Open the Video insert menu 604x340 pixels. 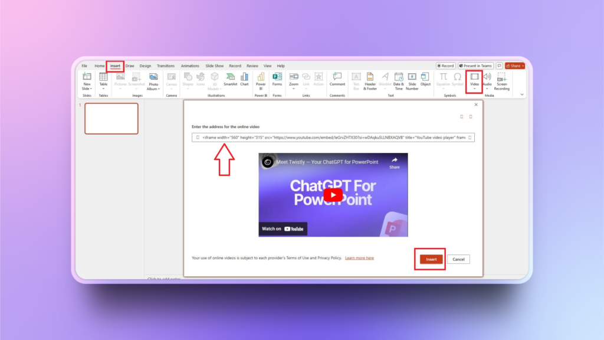pos(474,81)
